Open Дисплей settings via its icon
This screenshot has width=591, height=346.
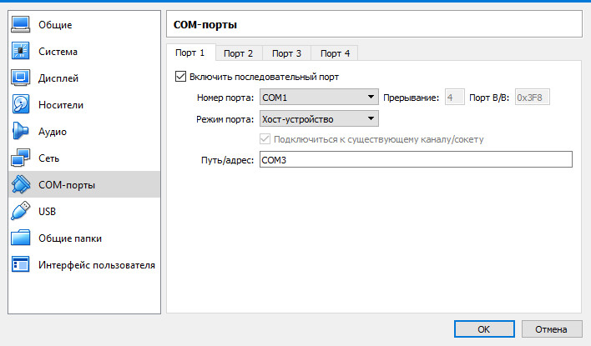(22, 78)
